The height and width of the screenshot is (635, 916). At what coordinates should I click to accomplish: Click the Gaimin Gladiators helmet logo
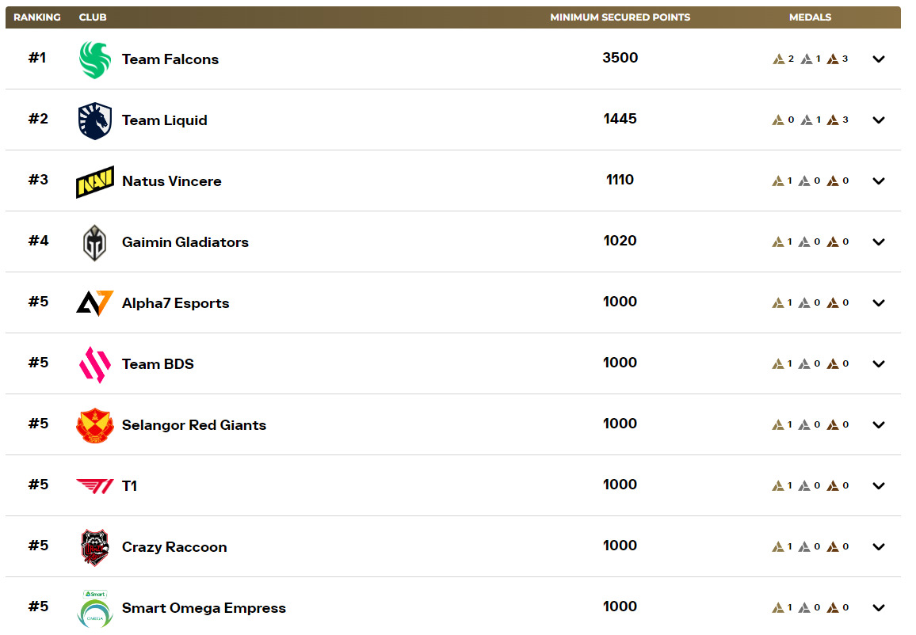95,242
